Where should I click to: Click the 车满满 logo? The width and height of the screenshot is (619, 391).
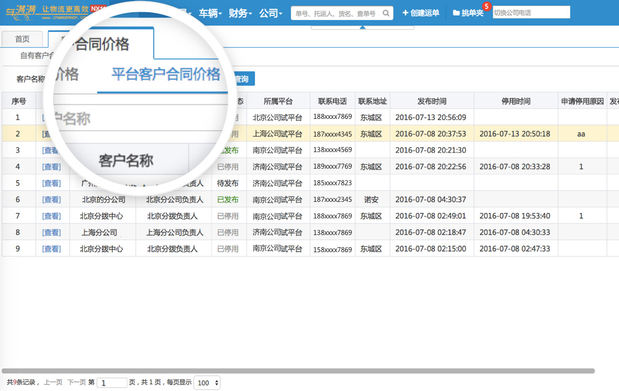(22, 12)
